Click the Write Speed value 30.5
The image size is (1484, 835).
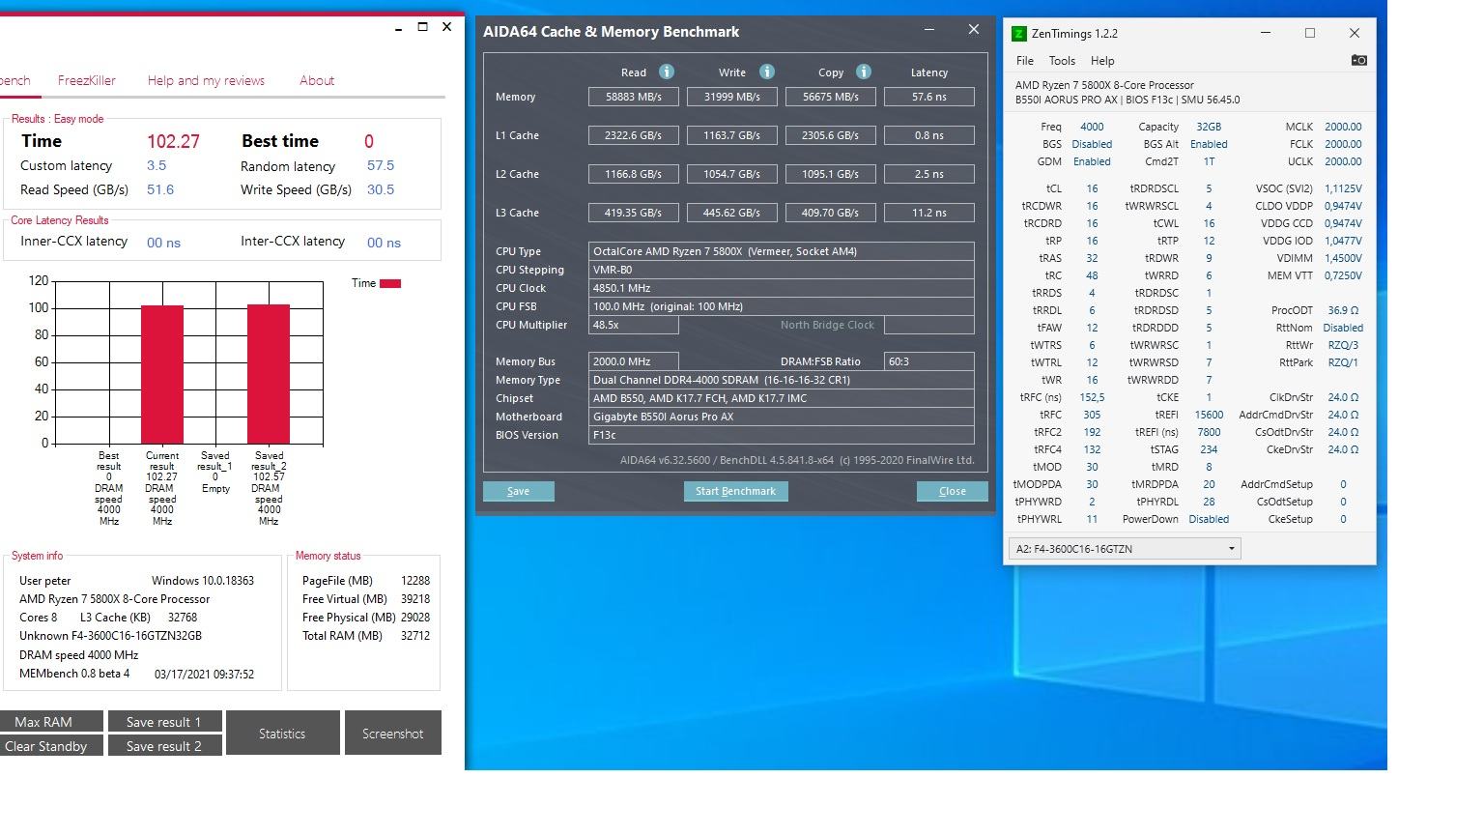point(381,189)
